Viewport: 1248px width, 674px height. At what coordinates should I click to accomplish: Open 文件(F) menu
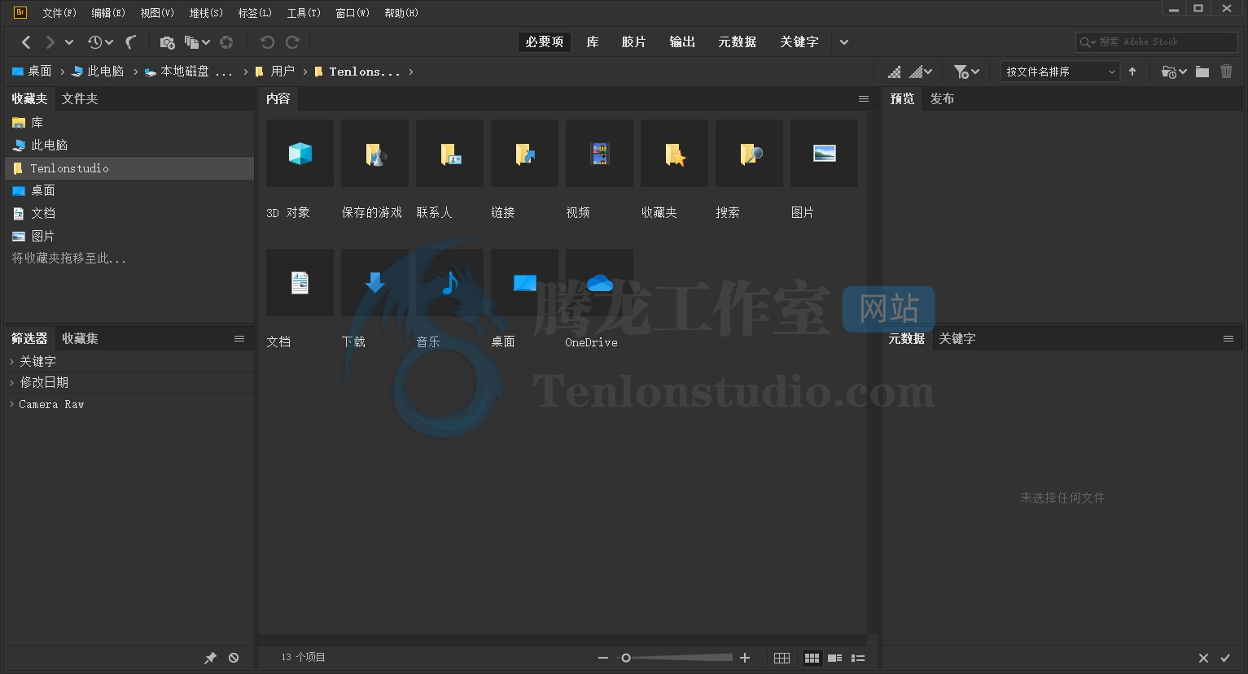tap(59, 13)
